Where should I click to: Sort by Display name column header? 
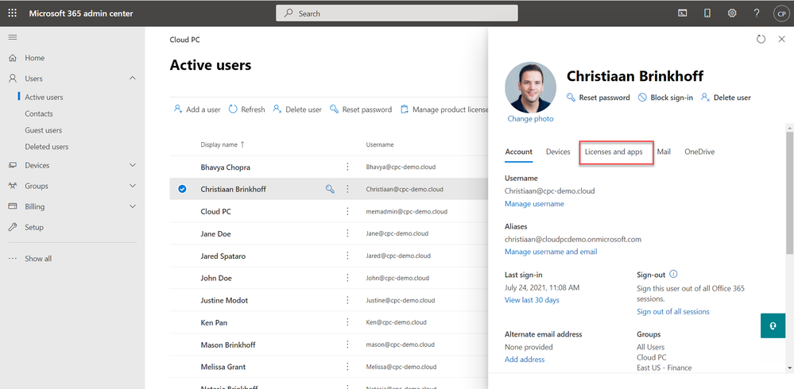pyautogui.click(x=220, y=144)
